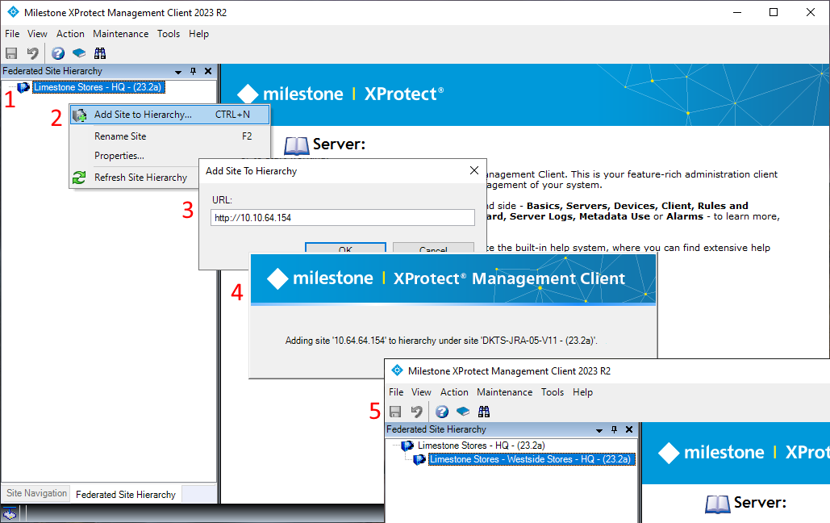Open the Action menu in lower window
Screen dimensions: 830x523
454,392
